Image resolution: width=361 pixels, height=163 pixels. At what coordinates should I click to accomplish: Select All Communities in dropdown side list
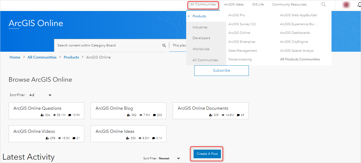pyautogui.click(x=205, y=60)
